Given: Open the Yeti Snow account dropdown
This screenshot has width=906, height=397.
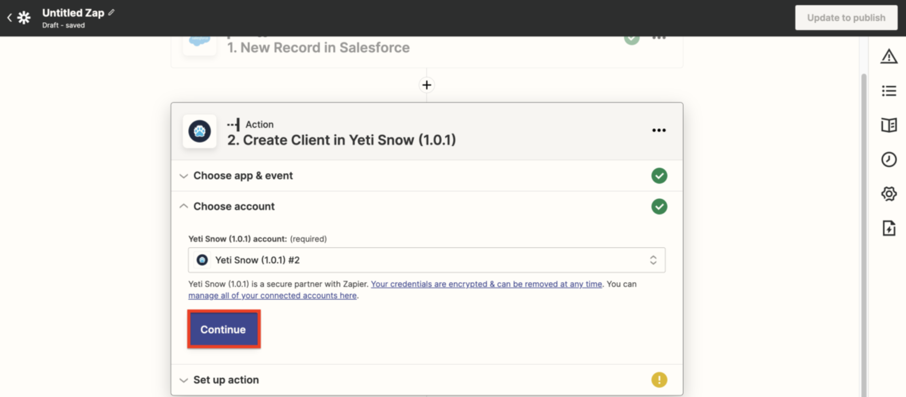Looking at the screenshot, I should [427, 260].
